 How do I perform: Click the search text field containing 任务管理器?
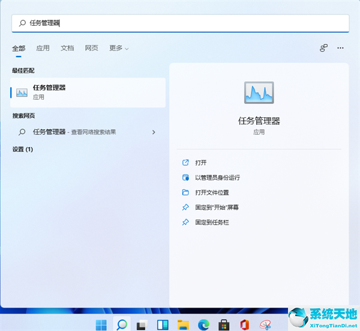click(x=181, y=23)
